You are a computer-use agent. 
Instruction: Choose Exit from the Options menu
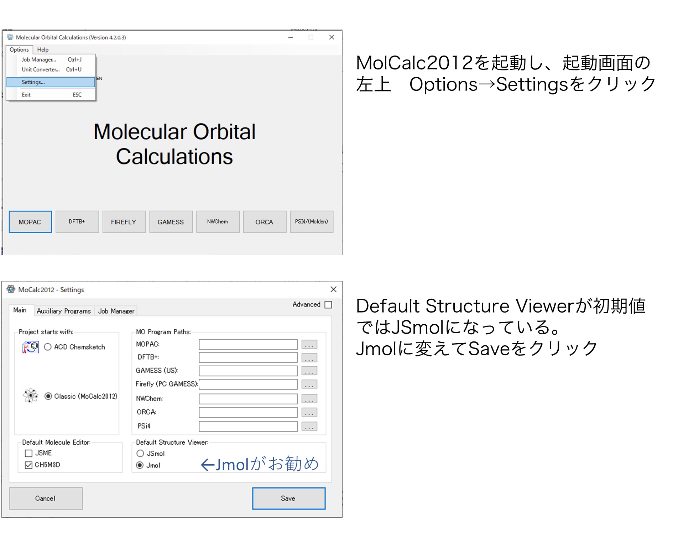coord(51,95)
